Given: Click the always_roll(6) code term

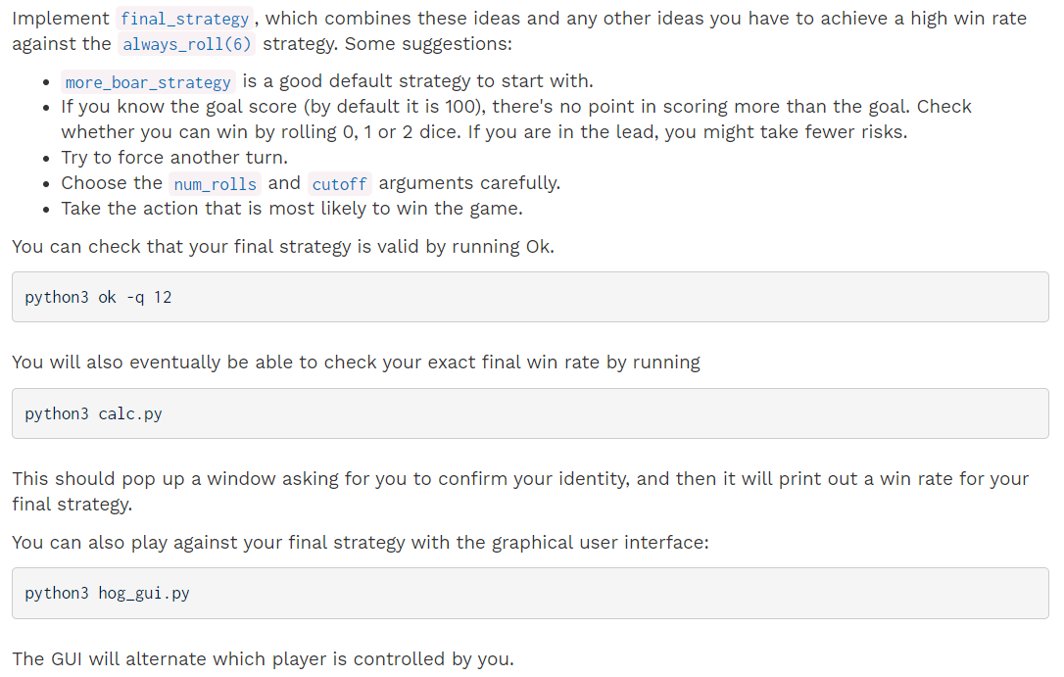Looking at the screenshot, I should point(186,45).
